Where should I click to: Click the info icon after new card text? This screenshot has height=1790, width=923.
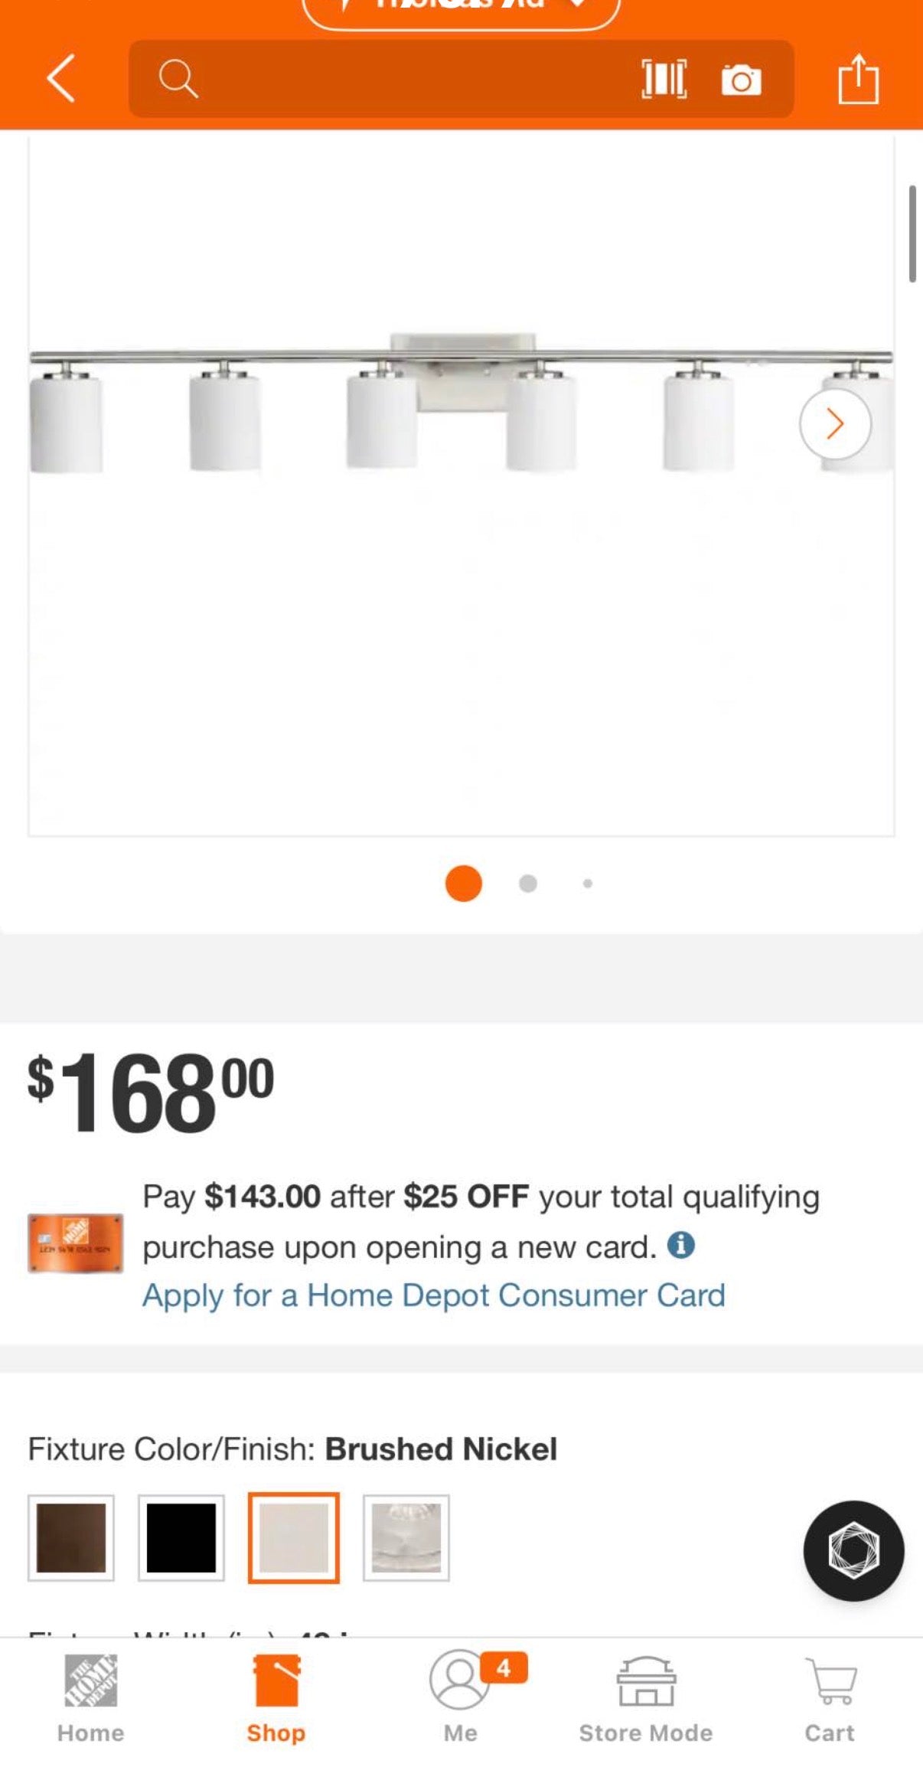tap(680, 1246)
